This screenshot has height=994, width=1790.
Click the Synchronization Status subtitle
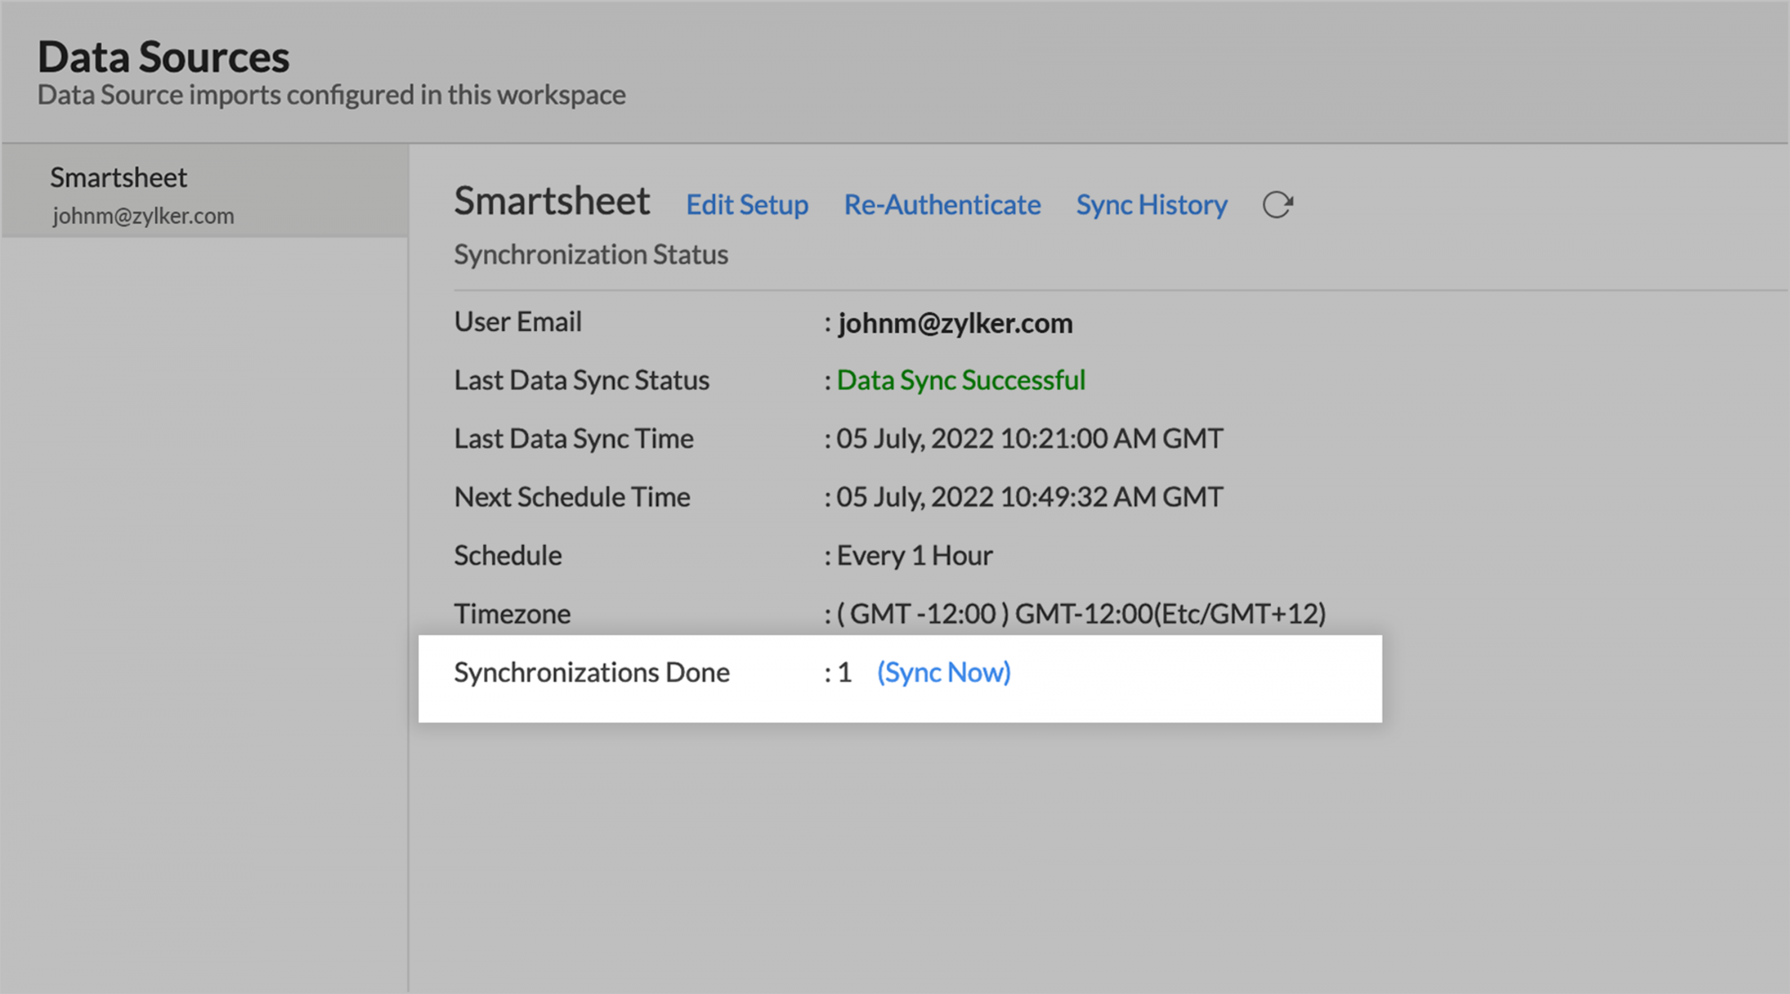[591, 254]
